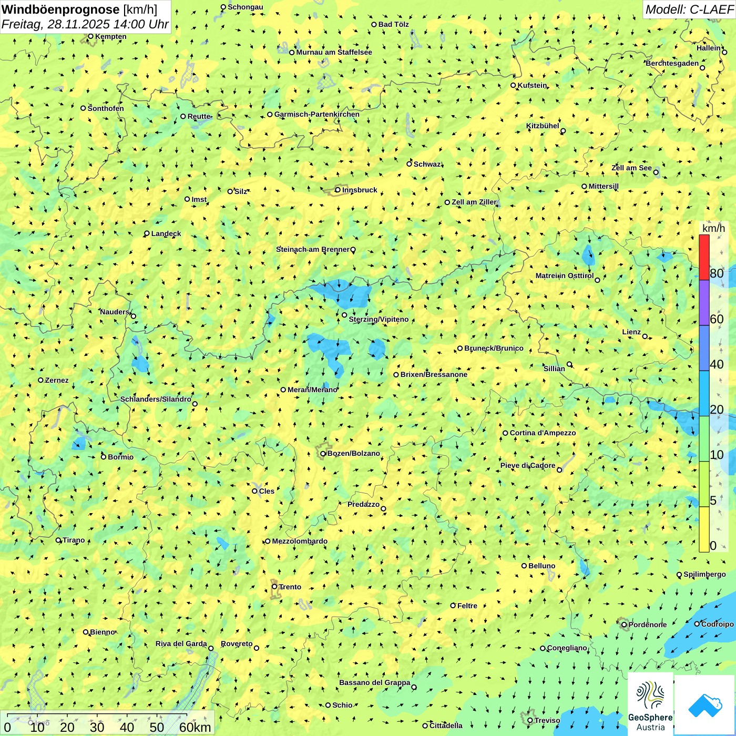Click the Riva del Garda label
736x736 pixels.
coord(181,643)
